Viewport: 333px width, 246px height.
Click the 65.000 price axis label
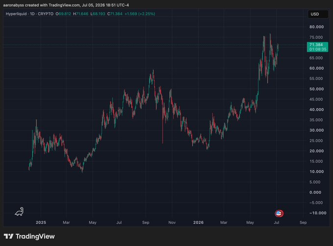pyautogui.click(x=316, y=58)
